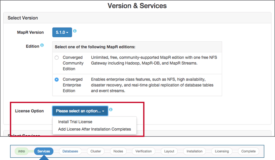
Task: Click the Version & Services page title
Action: tap(137, 6)
